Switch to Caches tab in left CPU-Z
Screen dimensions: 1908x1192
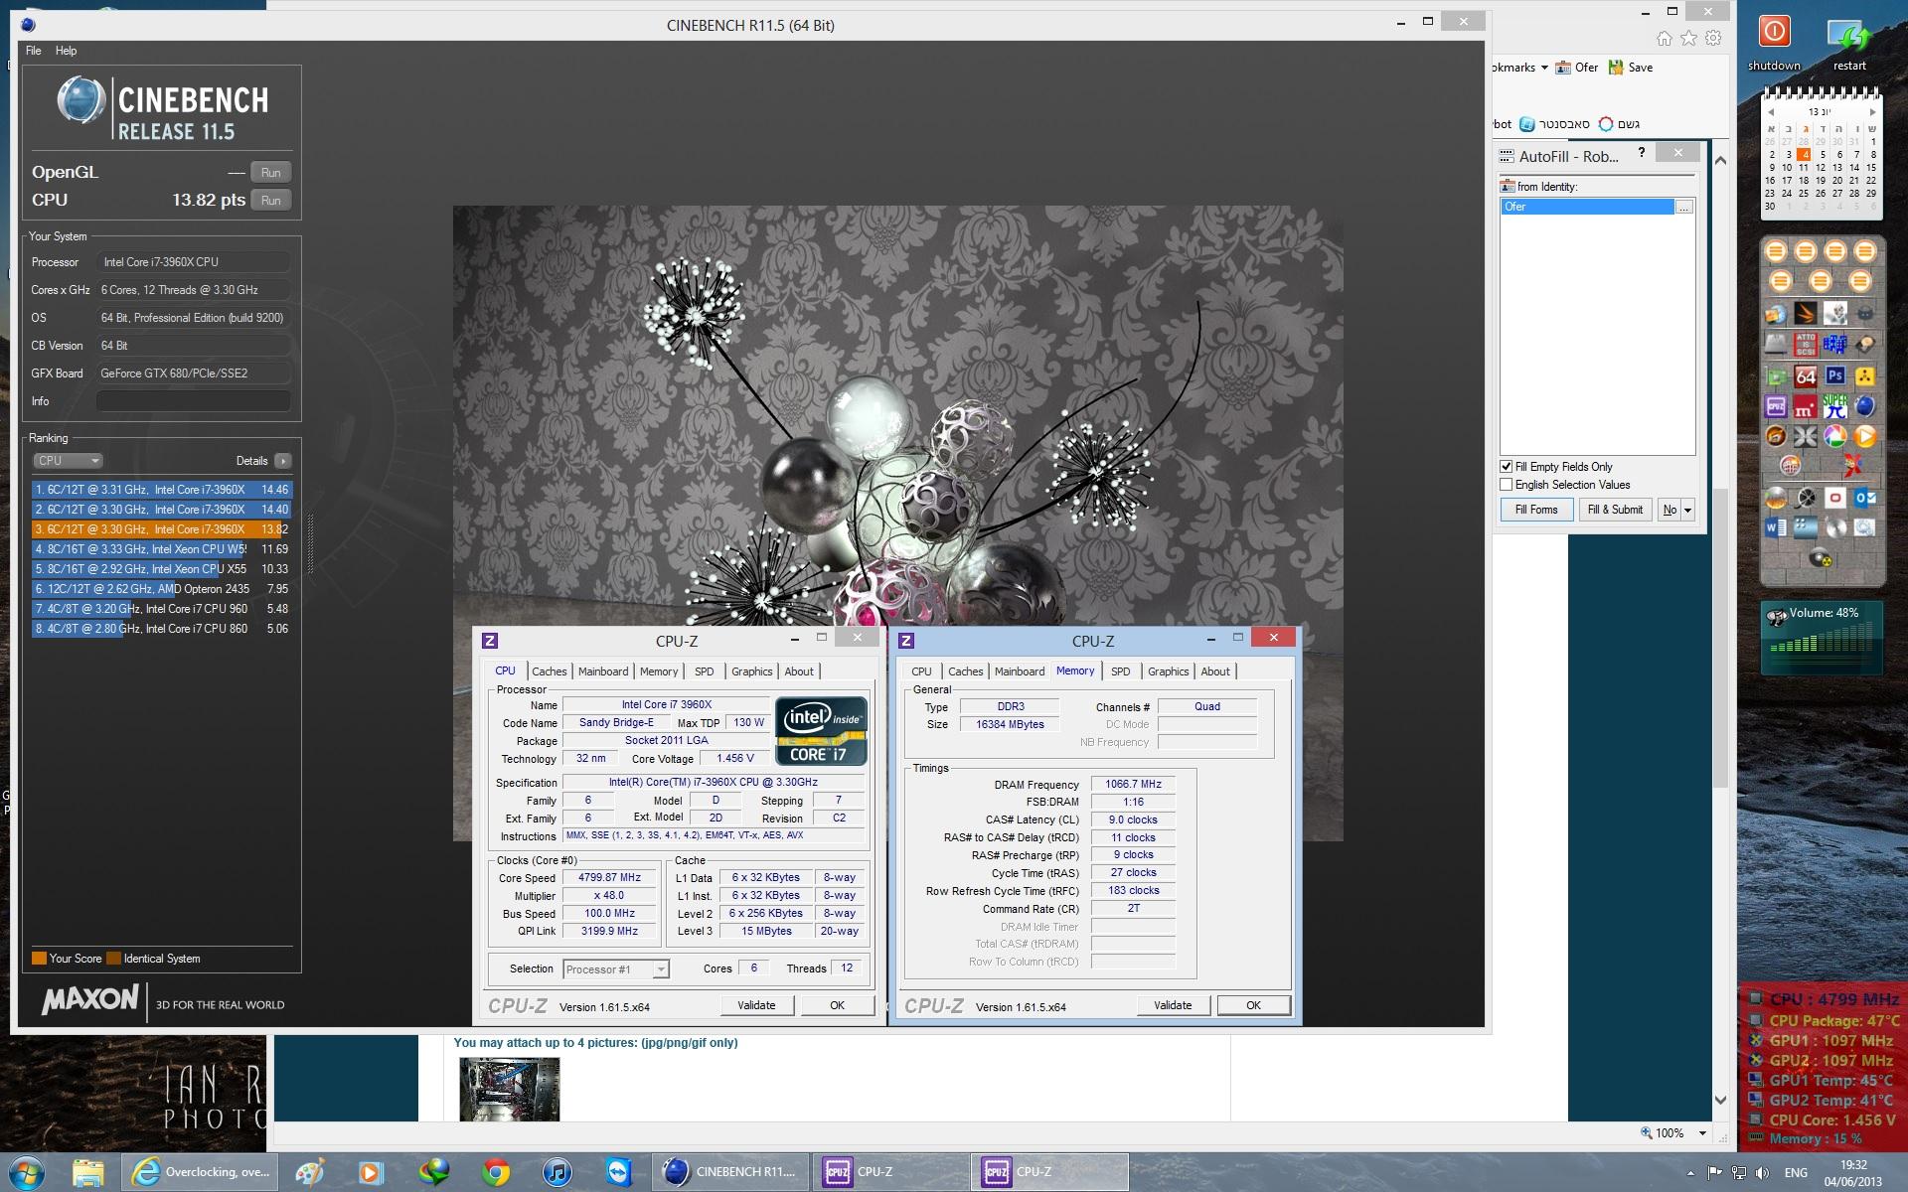click(549, 671)
